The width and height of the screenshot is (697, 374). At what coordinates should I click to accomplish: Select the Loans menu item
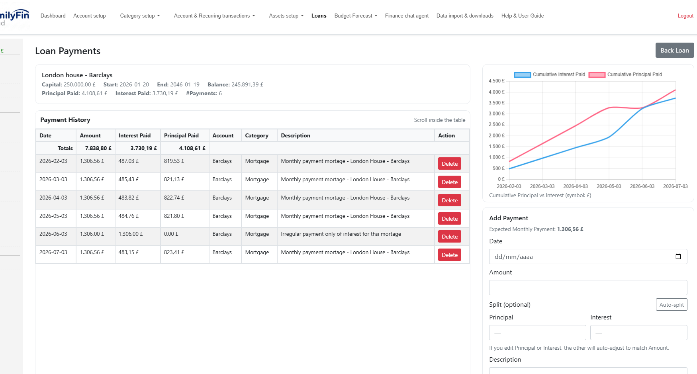point(319,16)
